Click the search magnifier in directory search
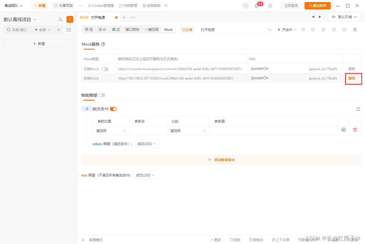This screenshot has width=365, height=244. click(9, 30)
